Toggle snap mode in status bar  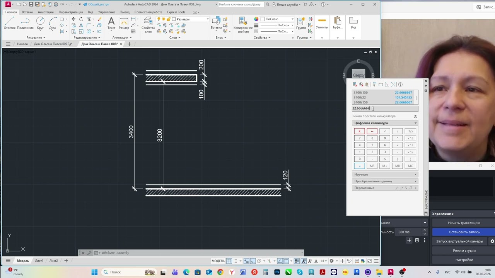pos(235,261)
